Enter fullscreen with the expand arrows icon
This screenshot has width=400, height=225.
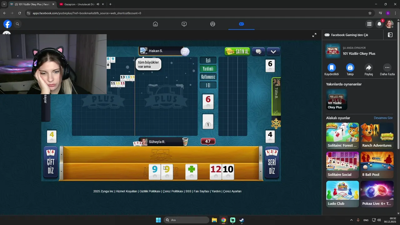click(314, 35)
